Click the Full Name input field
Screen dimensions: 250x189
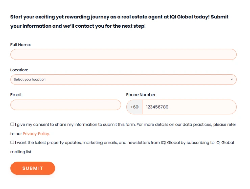pyautogui.click(x=123, y=55)
